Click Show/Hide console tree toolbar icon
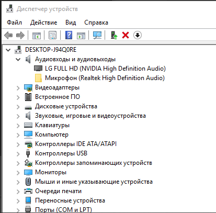Screen dimensions: 216x213 [37, 36]
